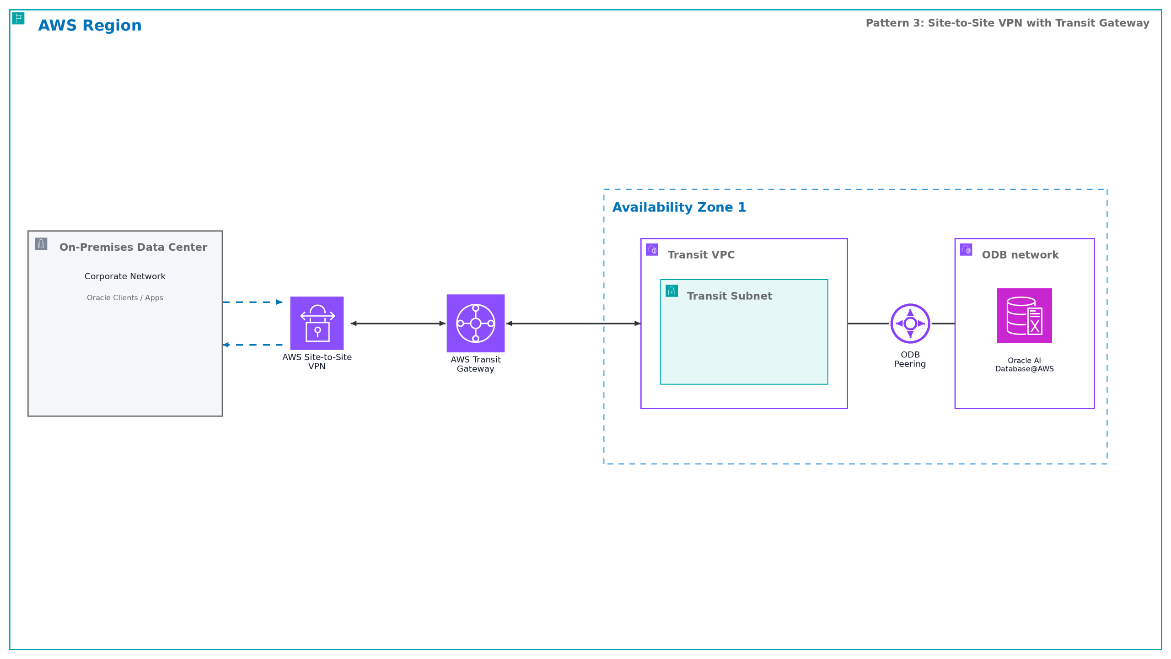Click the ODB Peering circular icon
Screen dimensions: 1171x659
point(910,324)
